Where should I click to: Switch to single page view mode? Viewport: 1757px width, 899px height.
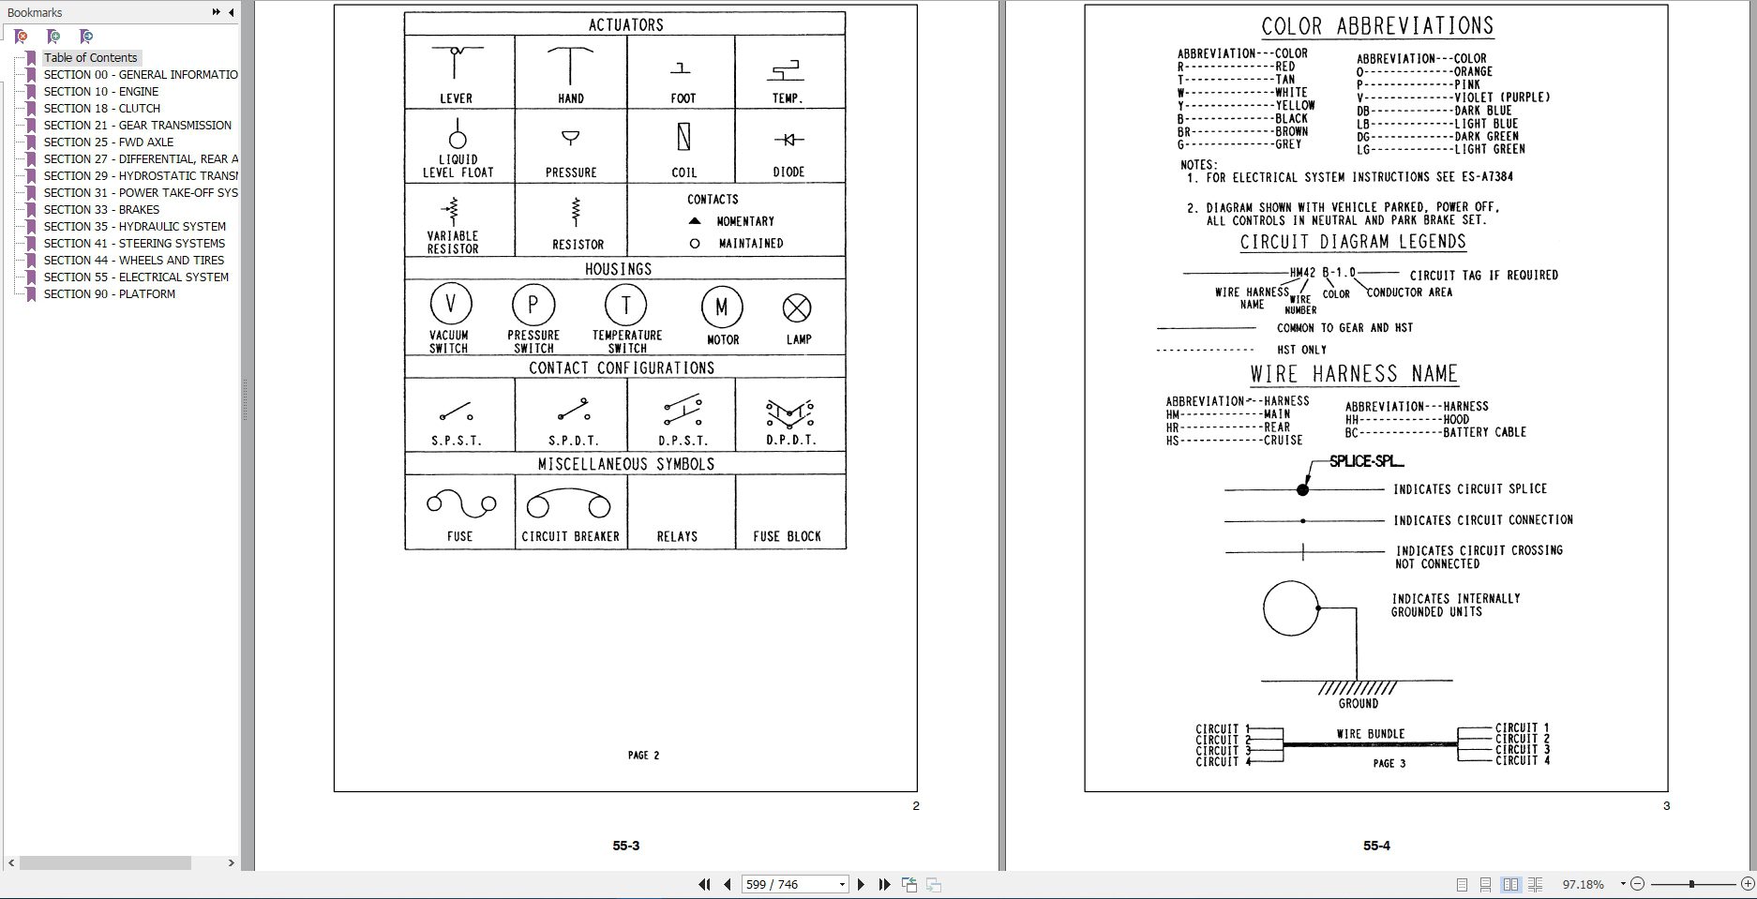[x=1461, y=884]
